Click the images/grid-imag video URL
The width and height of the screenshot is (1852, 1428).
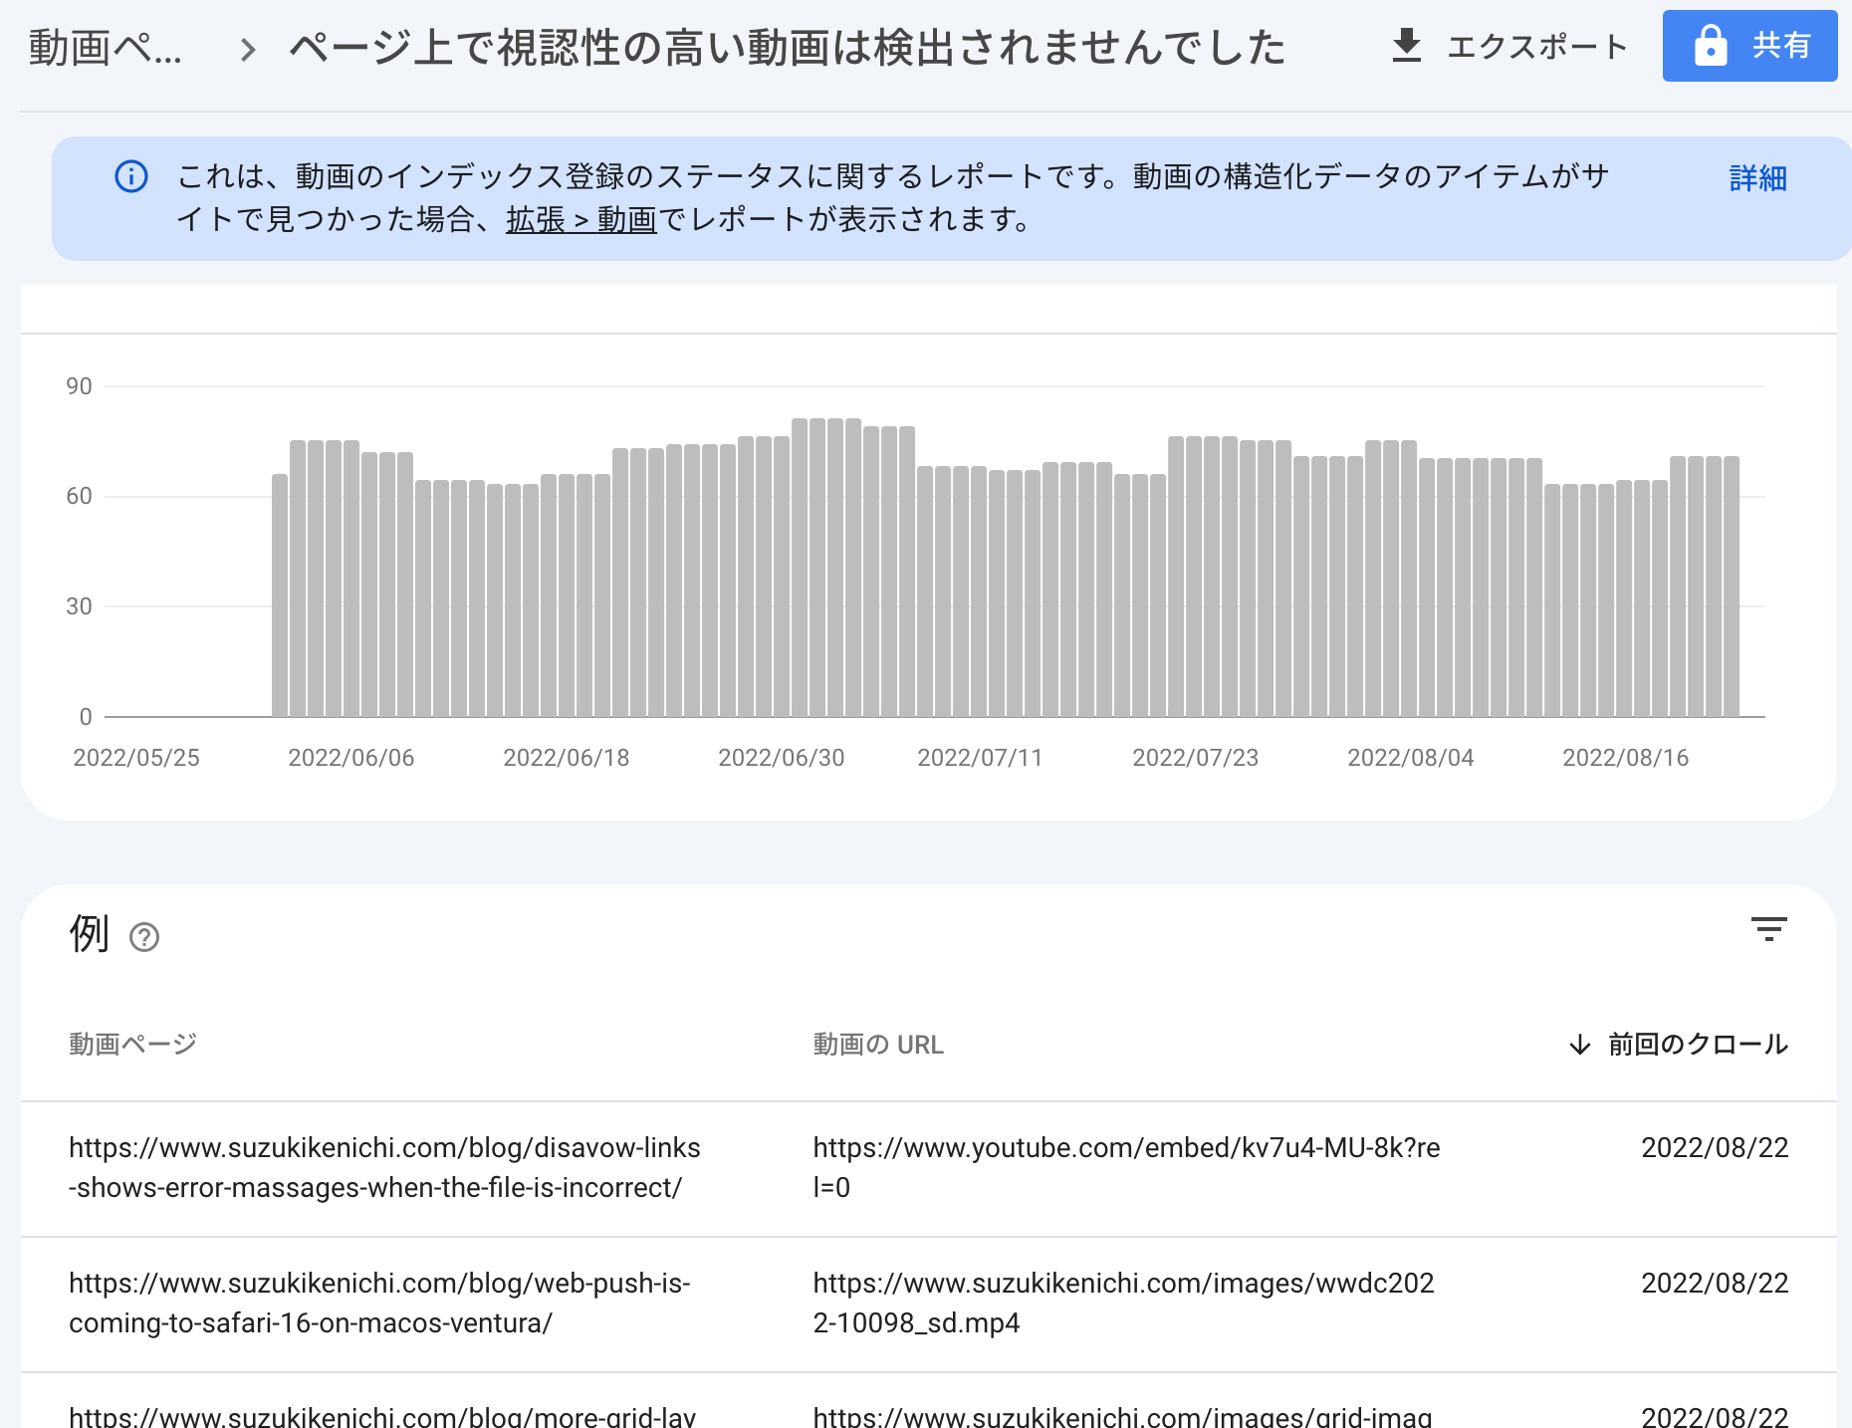(1122, 1415)
